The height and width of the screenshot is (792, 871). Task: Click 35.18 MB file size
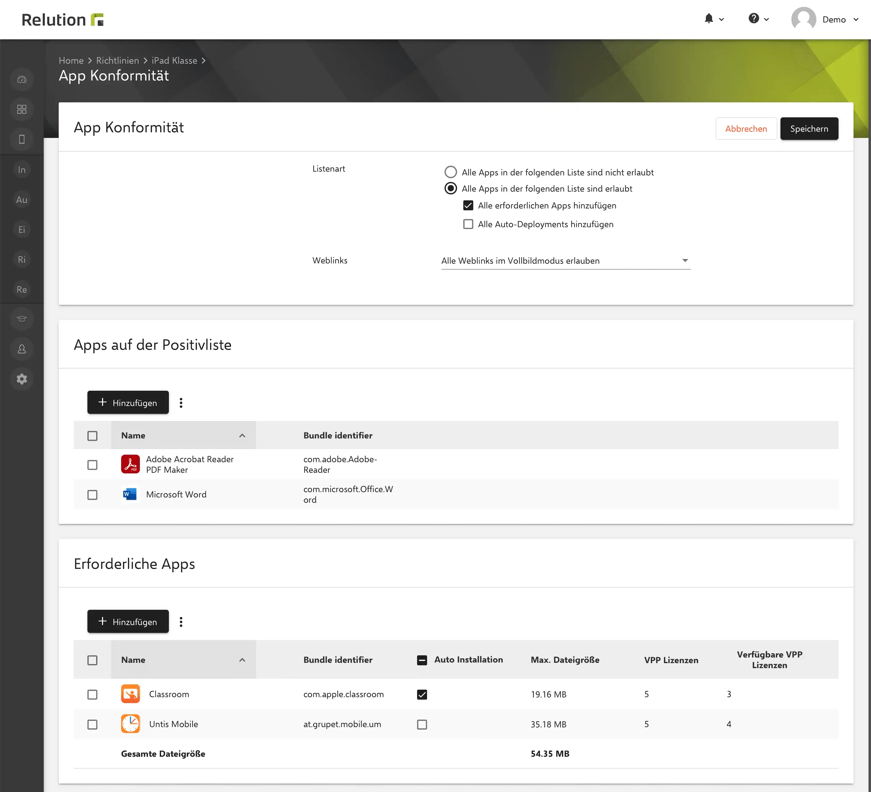(x=548, y=724)
